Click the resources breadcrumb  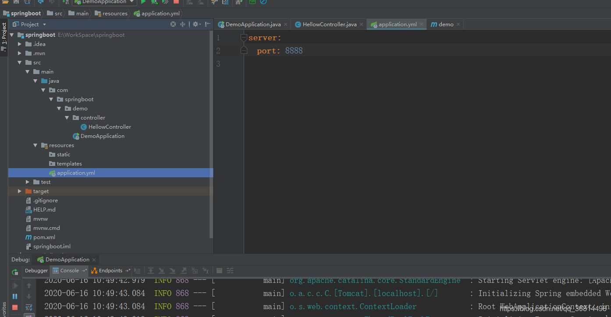pos(111,14)
